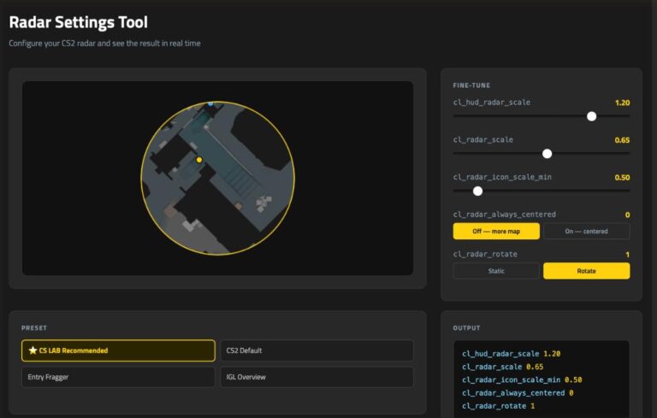
Task: Choose the CS2 Default preset
Action: coord(317,350)
